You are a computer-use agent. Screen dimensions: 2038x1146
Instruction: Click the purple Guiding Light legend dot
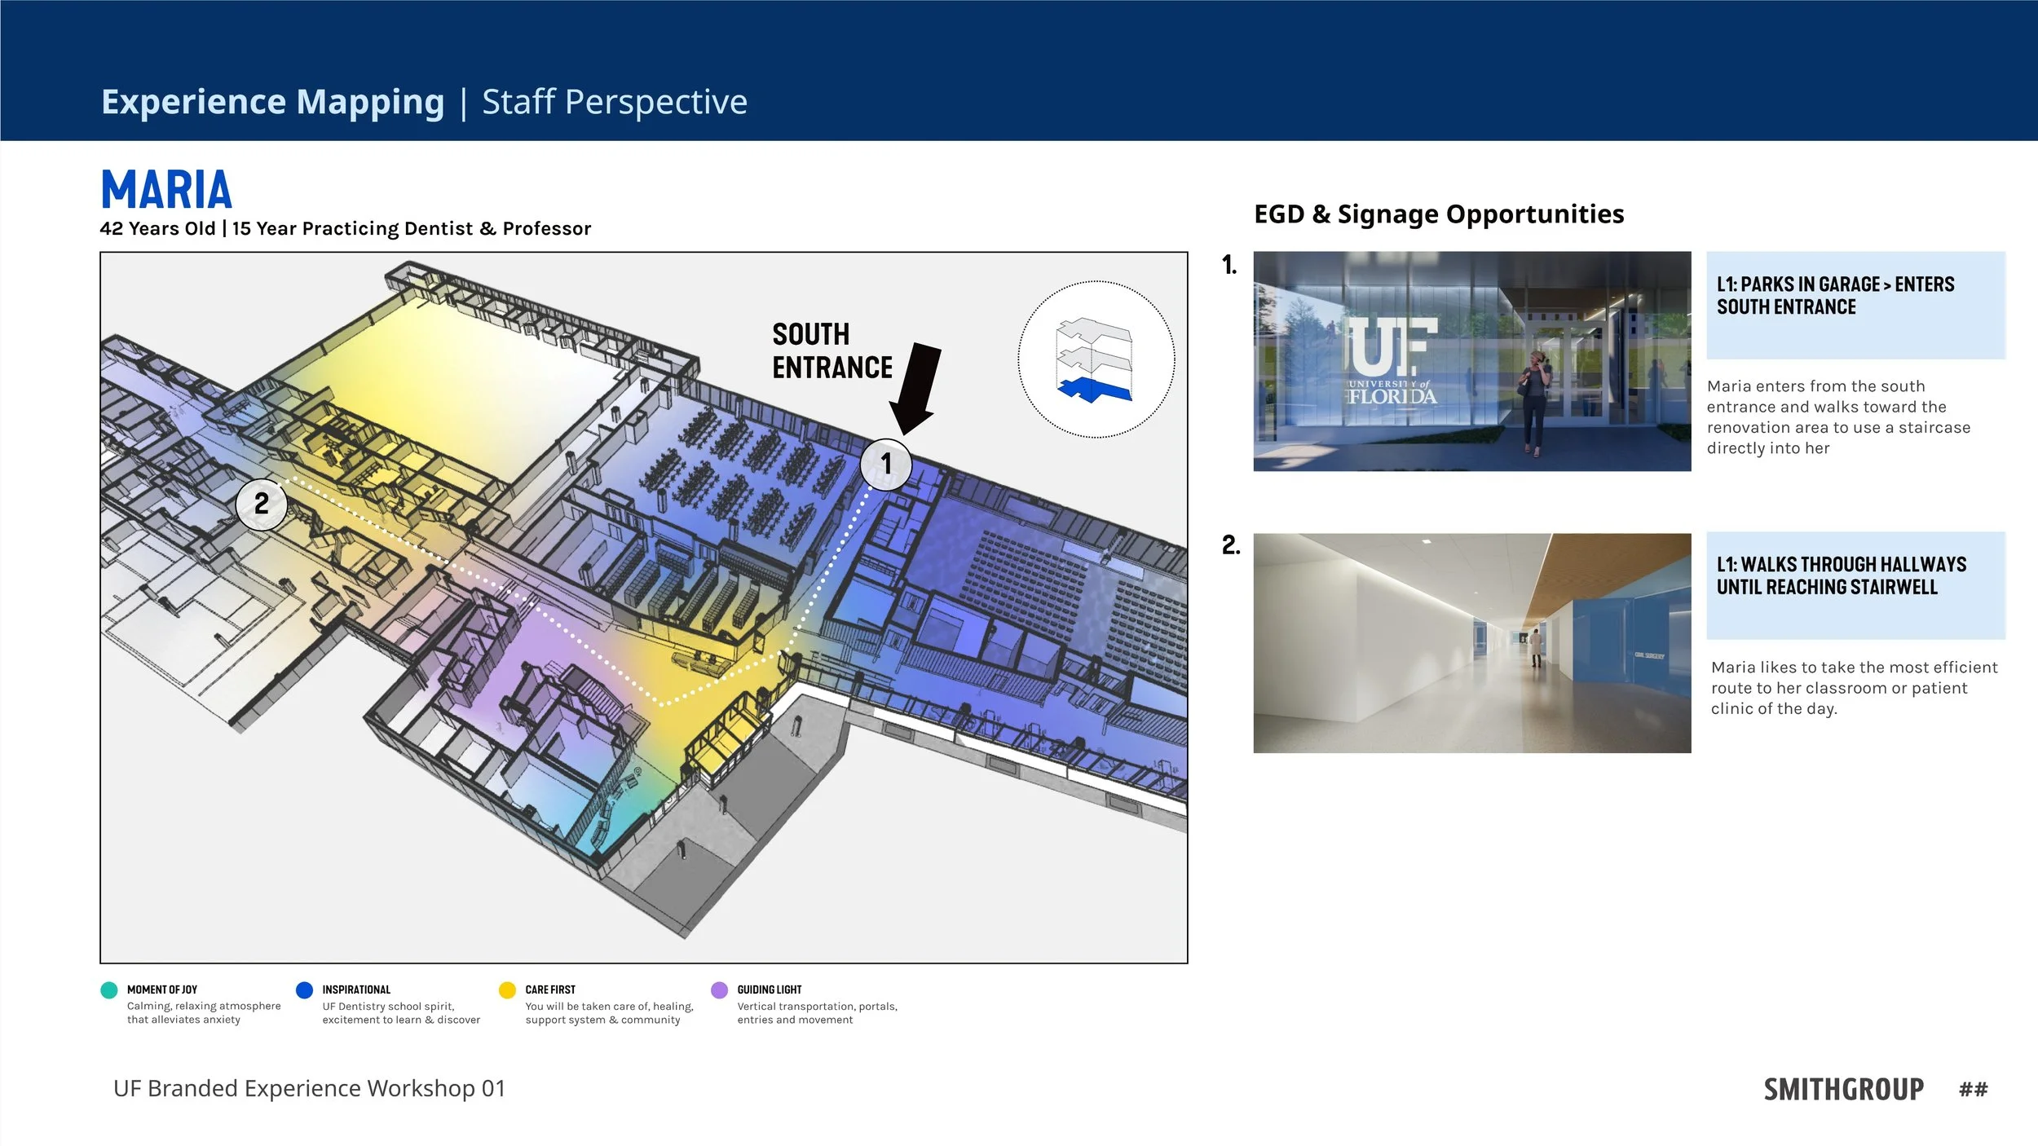tap(719, 990)
